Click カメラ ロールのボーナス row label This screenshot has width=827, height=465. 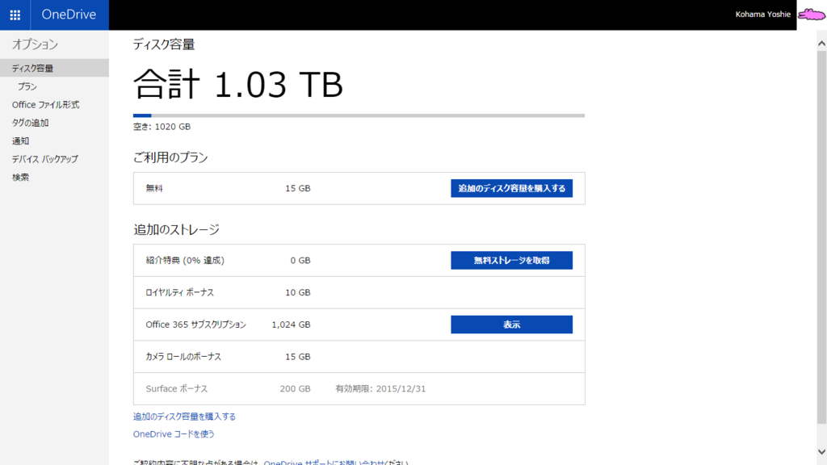[183, 357]
